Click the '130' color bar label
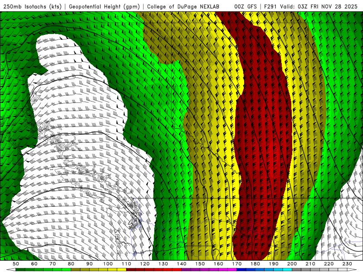The height and width of the screenshot is (272, 363). pyautogui.click(x=163, y=264)
